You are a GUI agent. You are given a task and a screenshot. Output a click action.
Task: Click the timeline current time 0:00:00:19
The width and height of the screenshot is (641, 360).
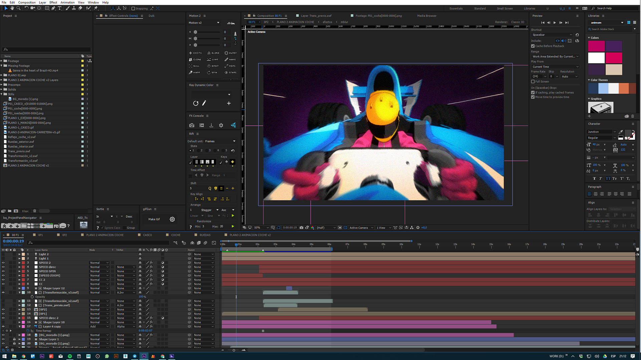[13, 241]
